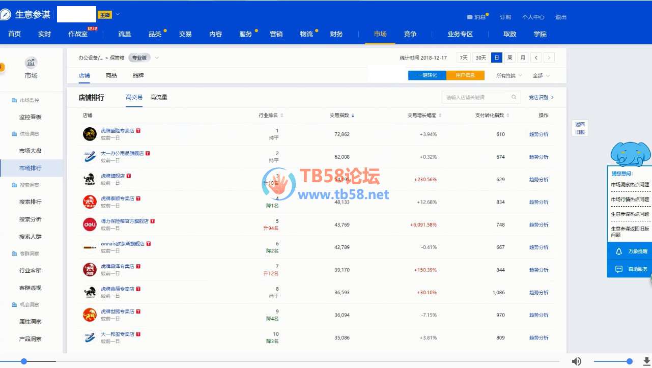652x368 pixels.
Task: Switch ranking to 高流量
Action: pyautogui.click(x=159, y=97)
